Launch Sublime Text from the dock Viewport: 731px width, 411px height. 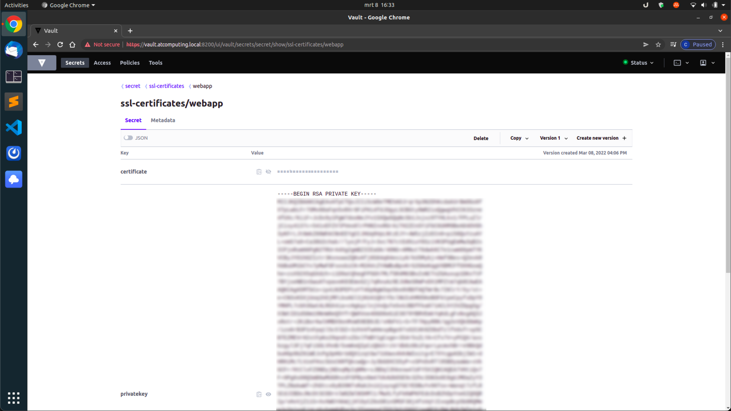14,101
